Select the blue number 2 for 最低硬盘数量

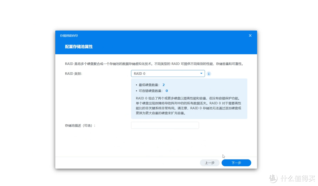pyautogui.click(x=163, y=85)
